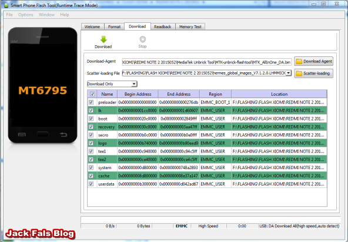348x242 pixels.
Task: Click the Begin Address column header
Action: (x=138, y=94)
